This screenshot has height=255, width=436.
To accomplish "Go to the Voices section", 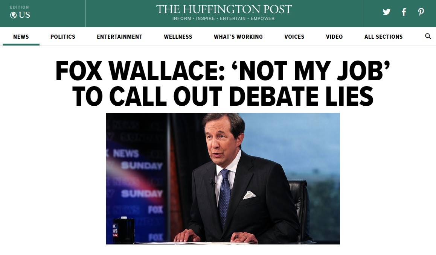I will 294,36.
